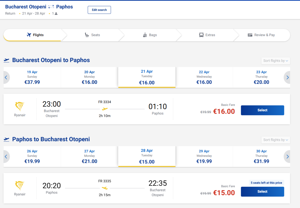Show earlier return dates with left arrow
Screen dimensions: 300x208
[x=6, y=157]
